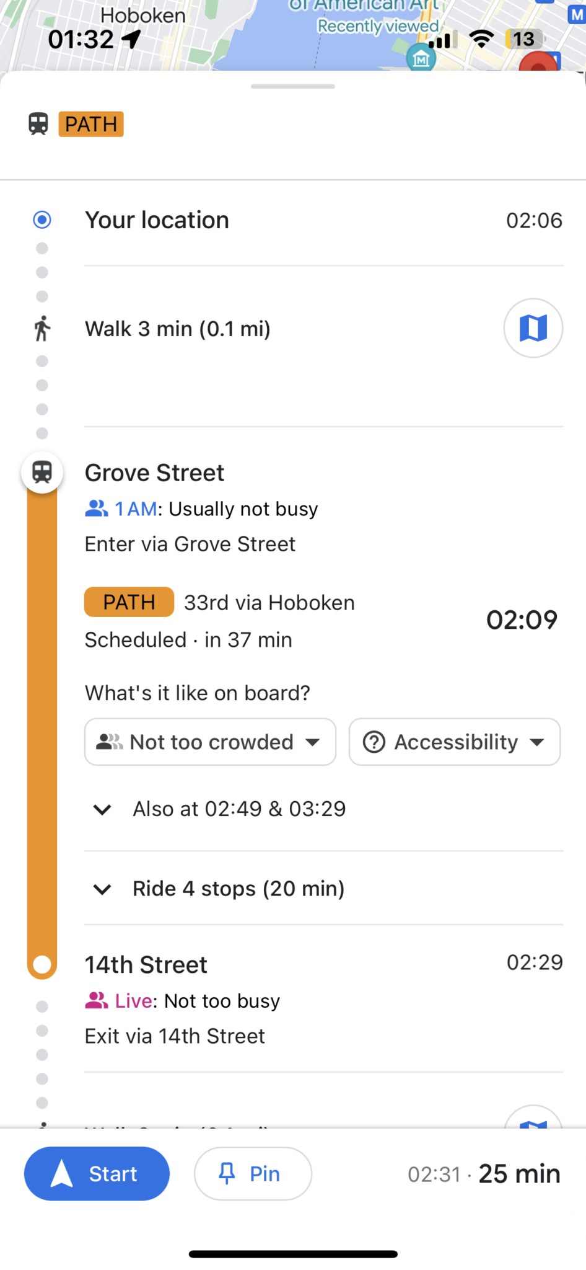Open the map view button beside Walk 3 min
The width and height of the screenshot is (586, 1270).
point(533,328)
